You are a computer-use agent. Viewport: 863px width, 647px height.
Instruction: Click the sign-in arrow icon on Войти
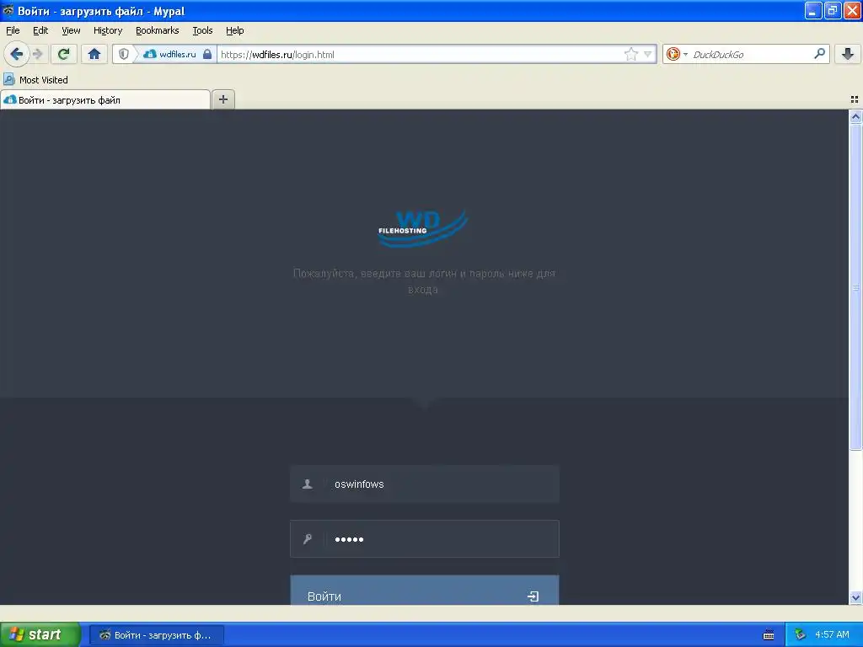point(533,596)
